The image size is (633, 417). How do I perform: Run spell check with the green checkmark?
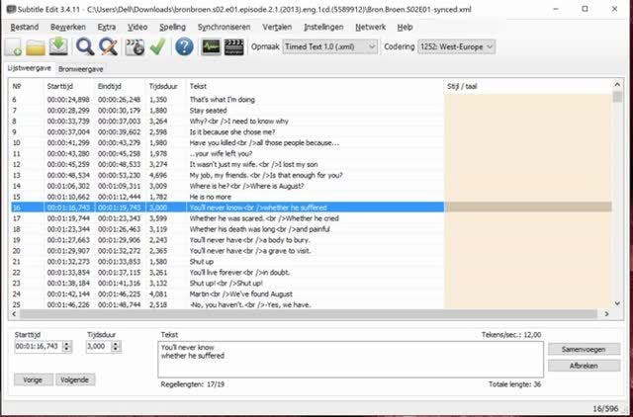pyautogui.click(x=158, y=46)
